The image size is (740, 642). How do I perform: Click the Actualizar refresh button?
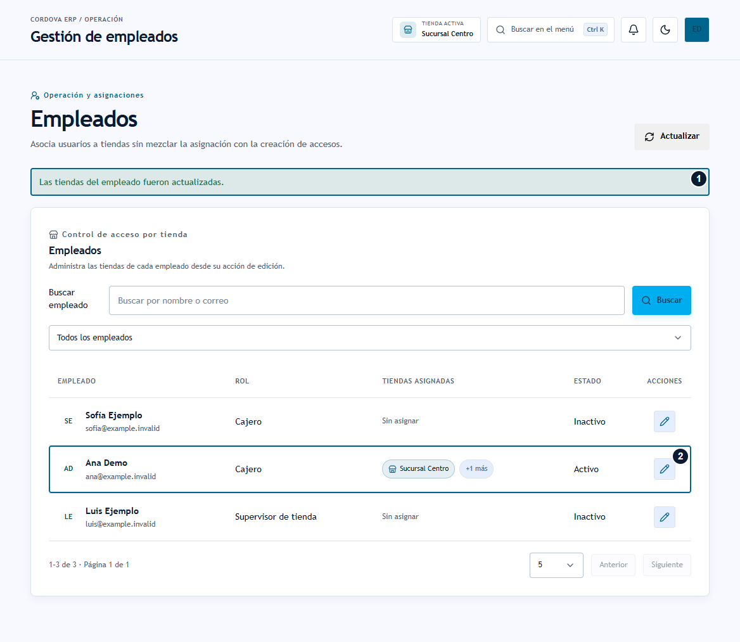pyautogui.click(x=672, y=136)
